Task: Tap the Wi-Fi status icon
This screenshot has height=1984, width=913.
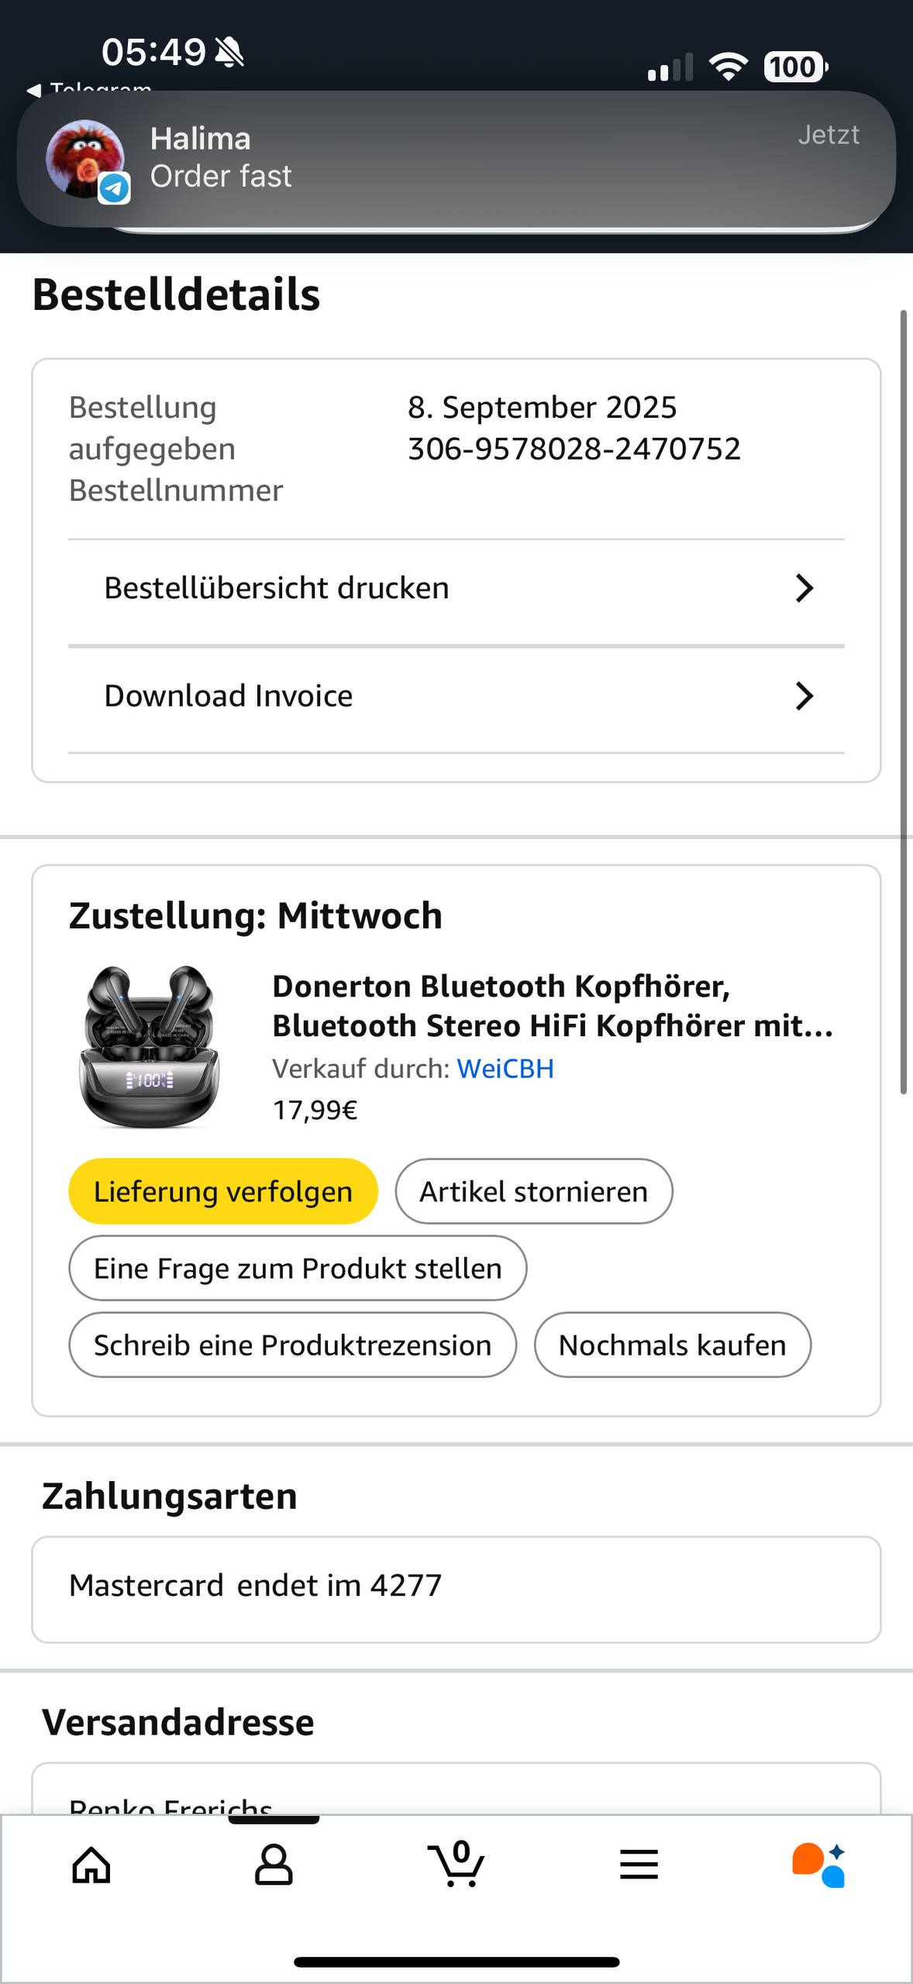Action: tap(729, 67)
